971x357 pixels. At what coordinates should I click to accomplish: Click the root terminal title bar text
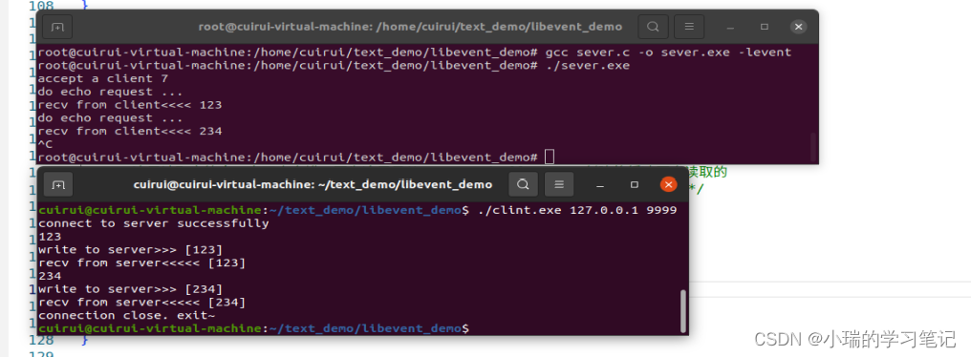coord(410,27)
